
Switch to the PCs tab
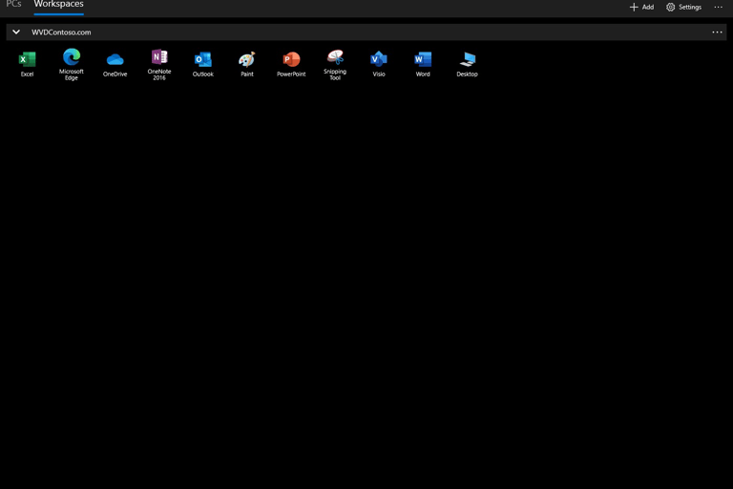pyautogui.click(x=13, y=5)
